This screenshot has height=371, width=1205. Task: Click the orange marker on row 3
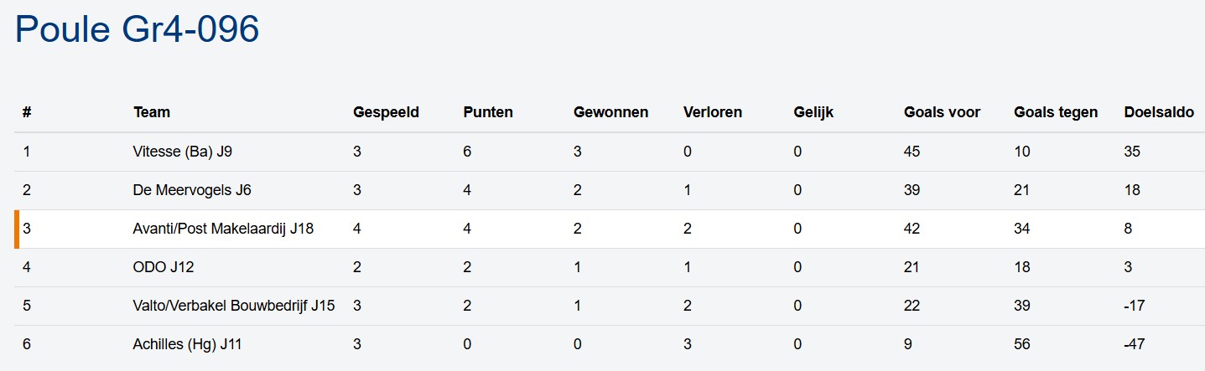pyautogui.click(x=17, y=229)
